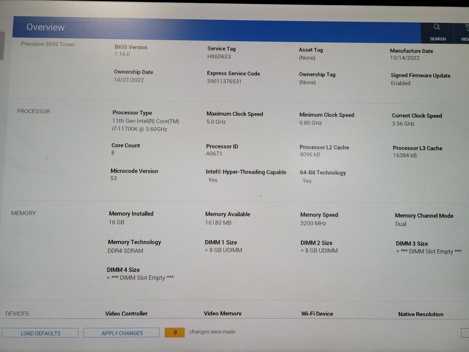Viewport: 469px width, 352px height.
Task: Select Service Tag value HX6D6S3
Action: click(219, 56)
